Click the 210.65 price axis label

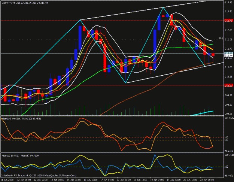coord(228,77)
